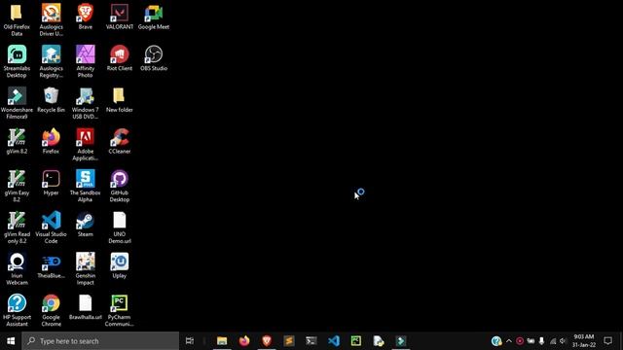Open Task View from the taskbar
Screen dimensions: 623x350
click(190, 341)
